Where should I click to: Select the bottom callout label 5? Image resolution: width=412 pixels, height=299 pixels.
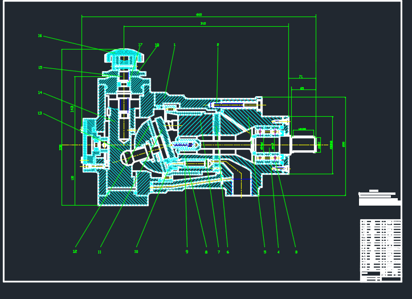coord(265,252)
